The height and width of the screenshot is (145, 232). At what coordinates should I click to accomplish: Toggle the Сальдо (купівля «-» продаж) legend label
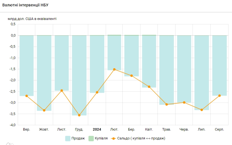141,138
